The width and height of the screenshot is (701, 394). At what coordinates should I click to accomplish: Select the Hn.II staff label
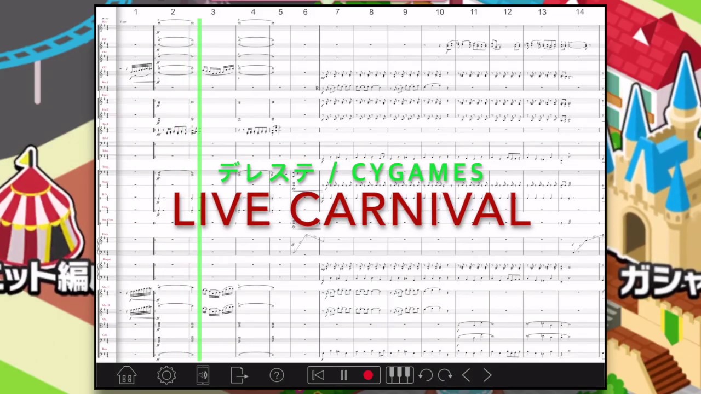pos(105,109)
